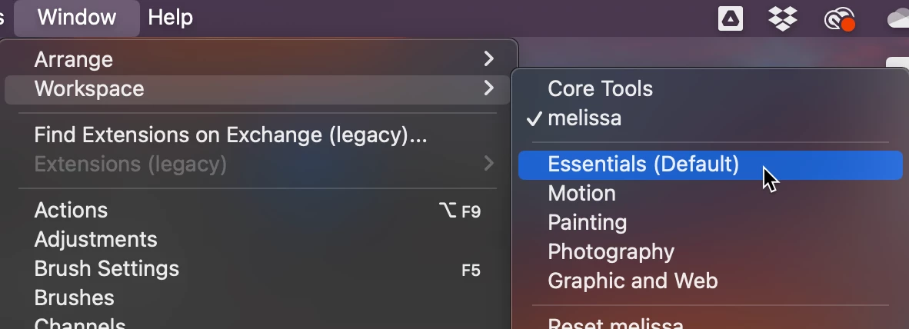This screenshot has height=329, width=909.
Task: Expand the Arrange submenu arrow
Action: 488,59
